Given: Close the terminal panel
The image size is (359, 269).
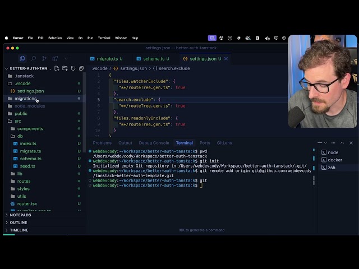Looking at the screenshot, I should tap(351, 143).
